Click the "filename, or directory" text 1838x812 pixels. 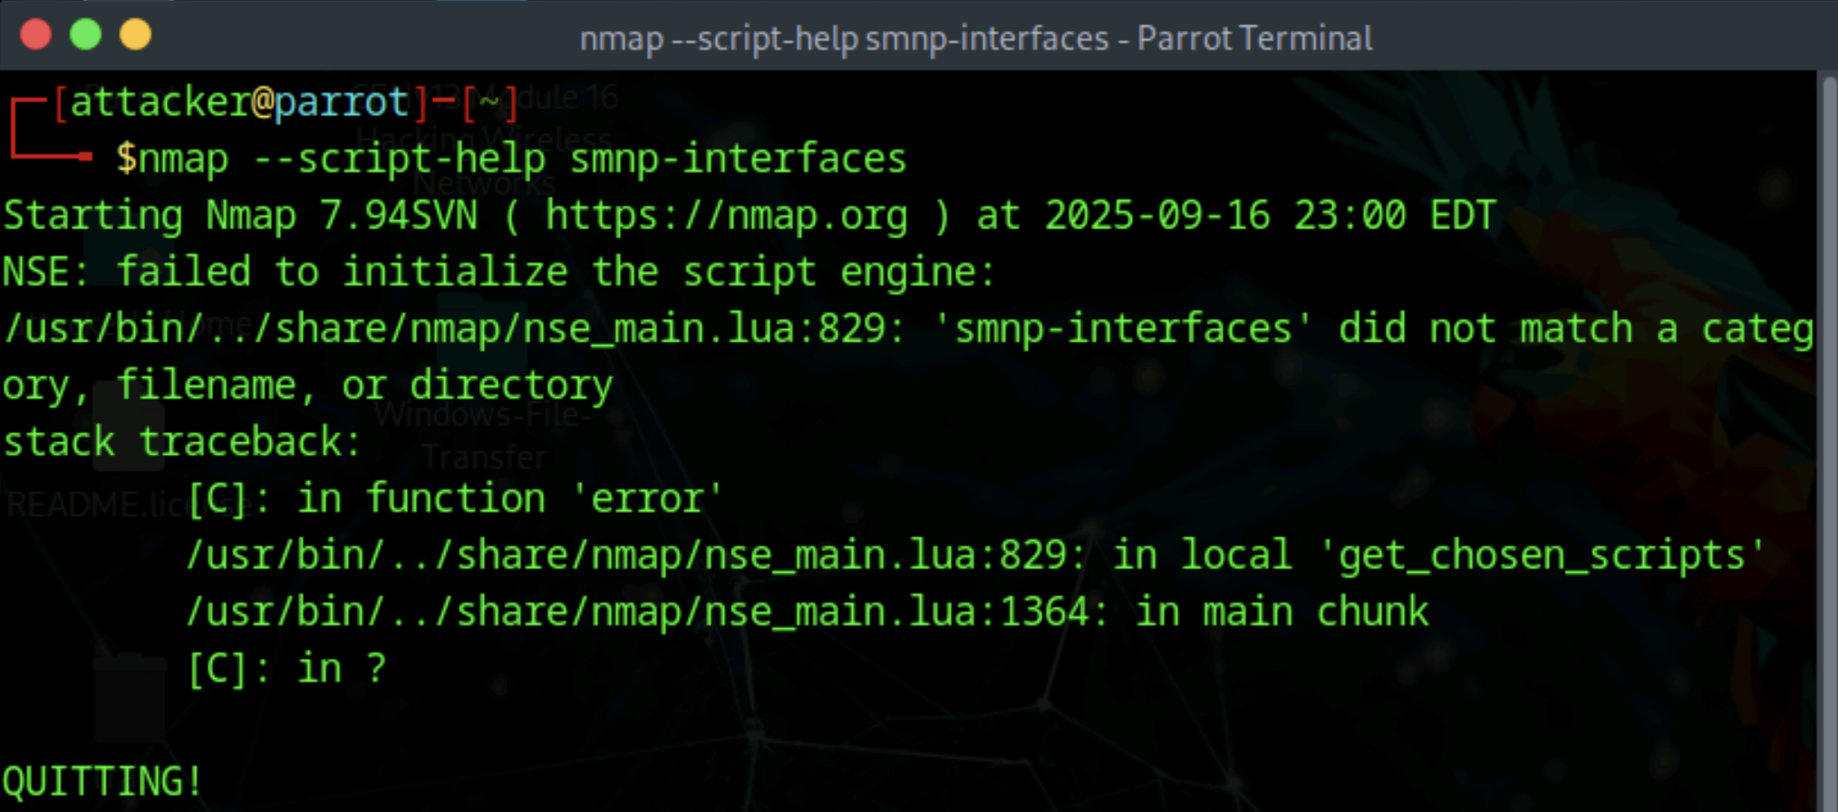(364, 386)
